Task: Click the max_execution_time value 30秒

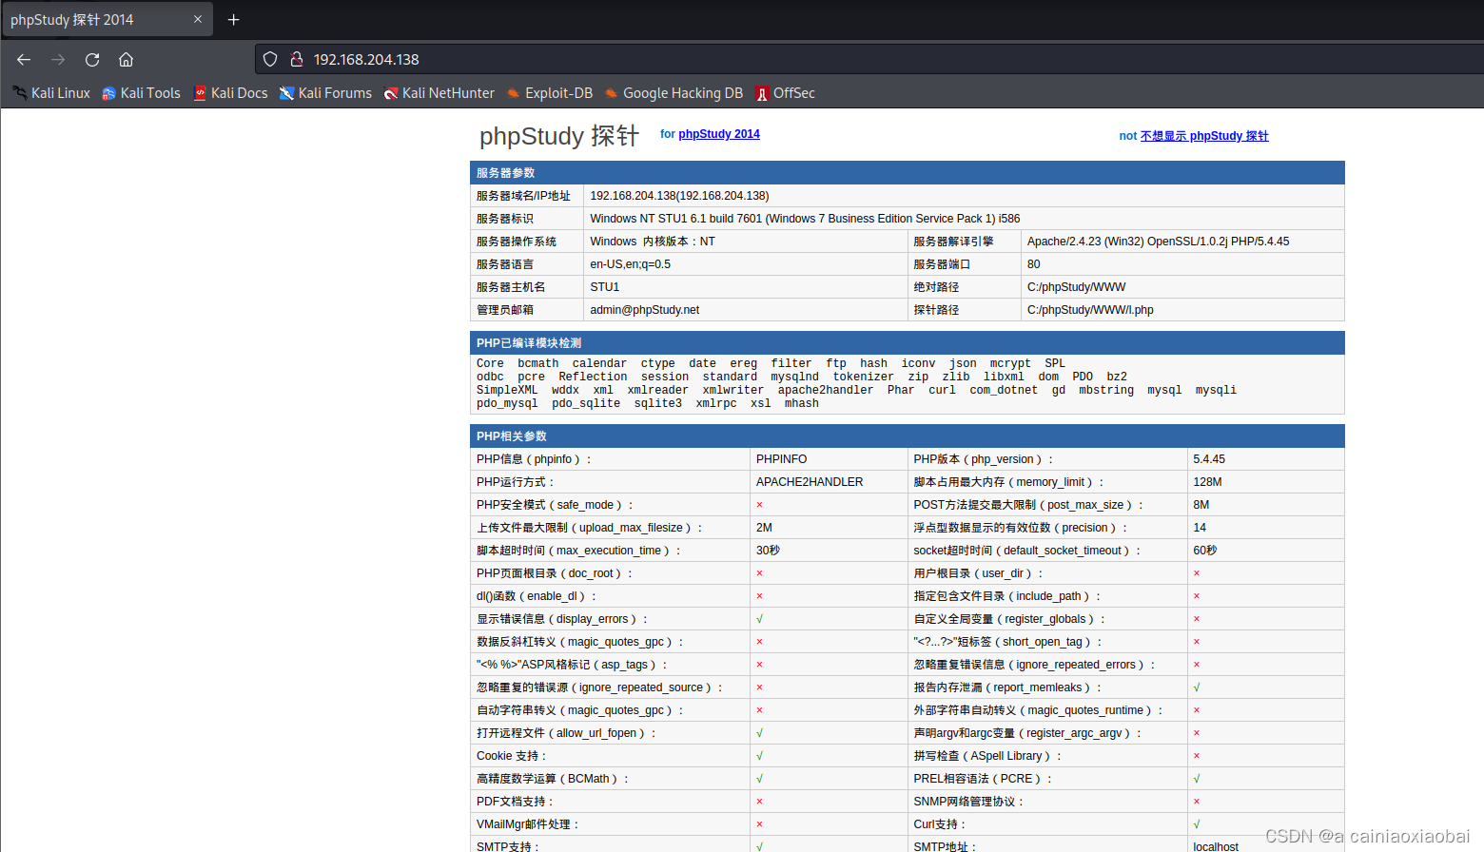Action: coord(768,551)
